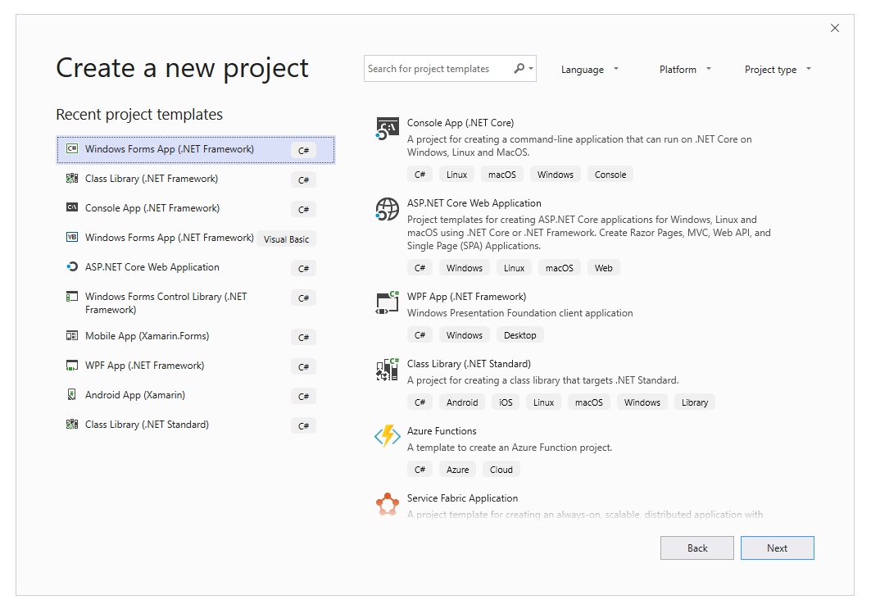
Task: Click the Visual Basic language badge
Action: tap(286, 239)
